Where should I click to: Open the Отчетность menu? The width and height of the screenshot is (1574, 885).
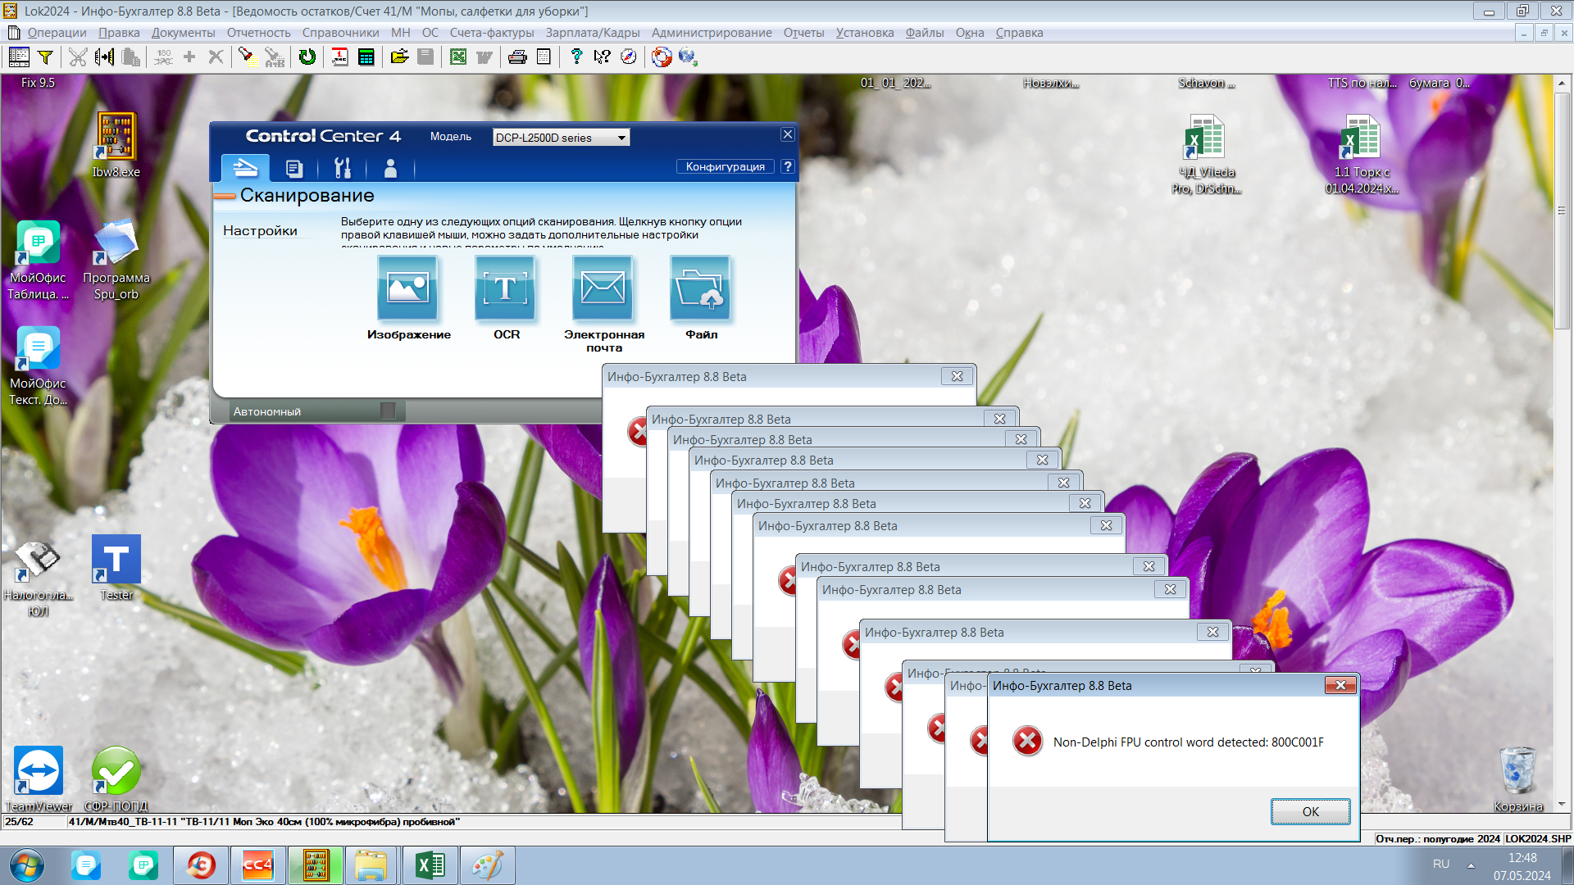(258, 33)
